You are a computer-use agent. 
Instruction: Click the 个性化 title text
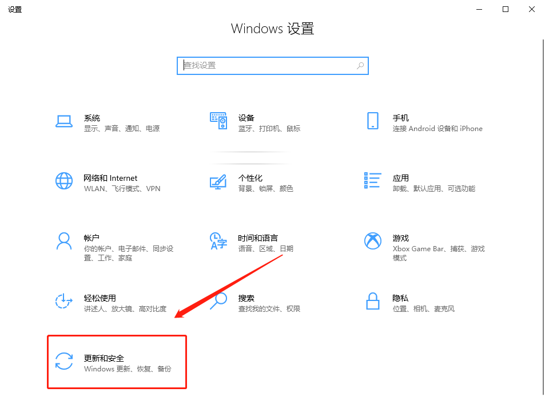250,178
